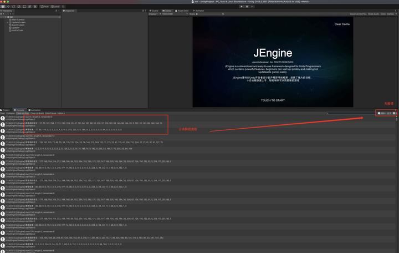
Task: Toggle the Hierarchy panel lock icon
Action: click(x=56, y=11)
